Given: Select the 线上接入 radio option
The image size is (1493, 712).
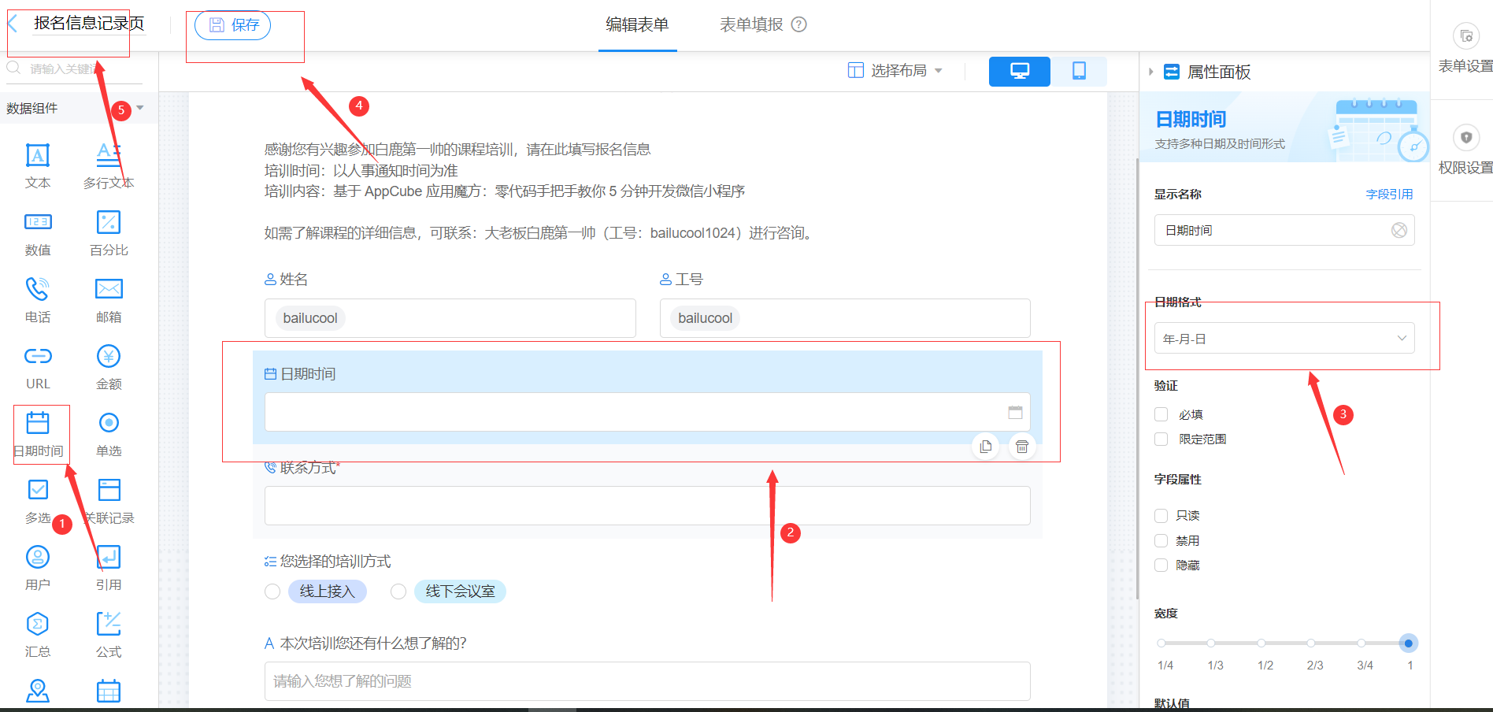Looking at the screenshot, I should point(272,591).
